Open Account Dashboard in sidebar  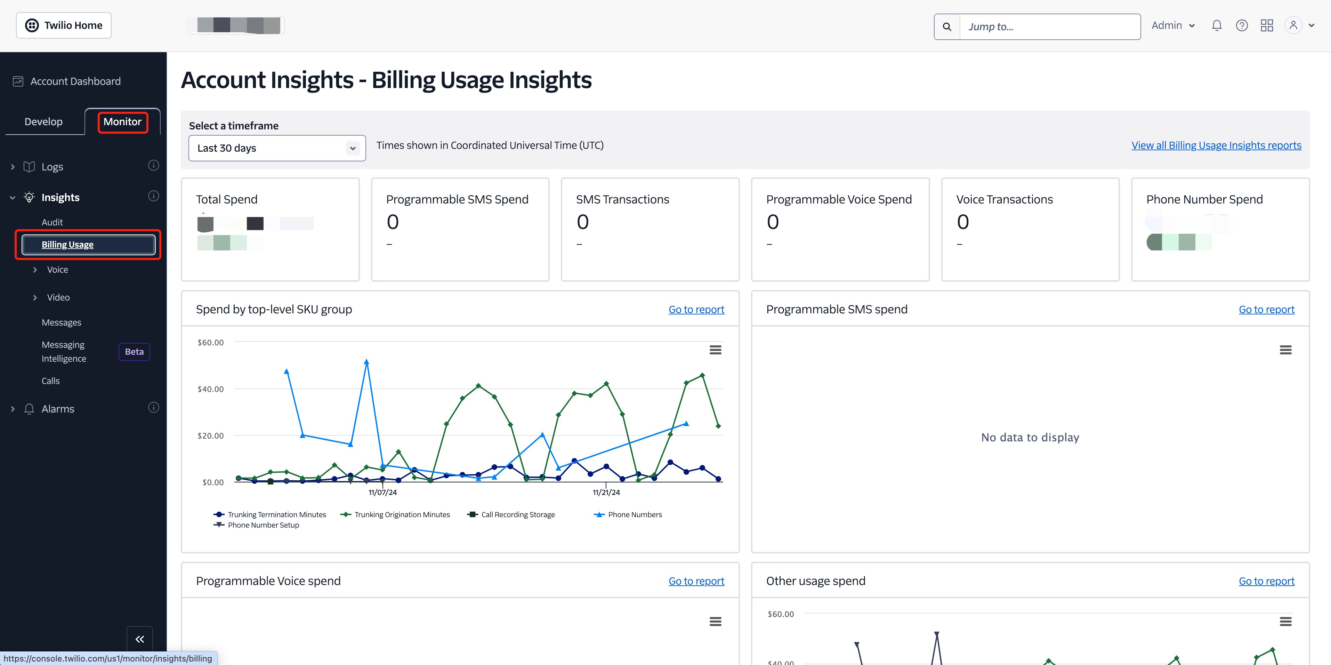75,81
